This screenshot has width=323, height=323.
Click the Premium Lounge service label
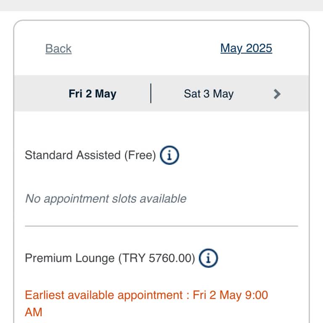coord(70,258)
